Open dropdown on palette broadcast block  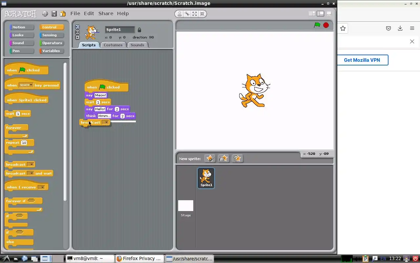31,164
